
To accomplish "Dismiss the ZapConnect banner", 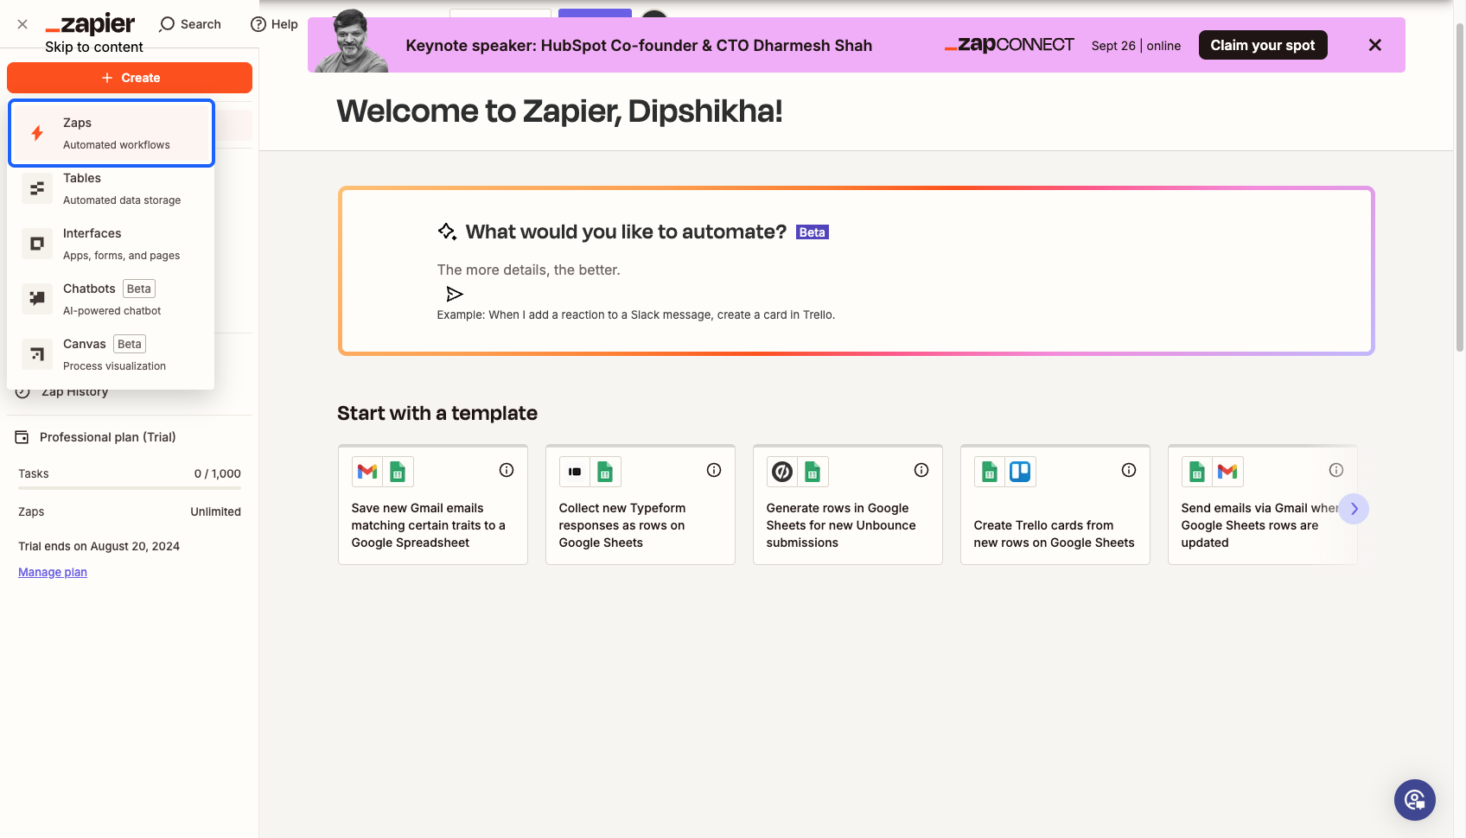I will 1375,45.
